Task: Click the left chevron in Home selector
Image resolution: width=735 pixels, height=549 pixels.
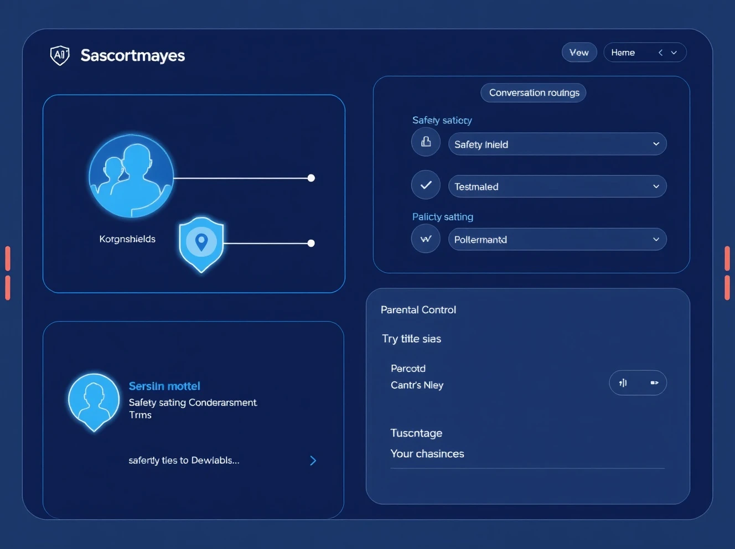Action: click(660, 53)
